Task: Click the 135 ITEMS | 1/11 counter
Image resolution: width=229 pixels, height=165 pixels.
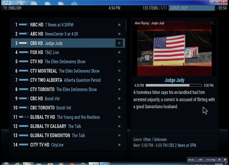Action: click(155, 8)
